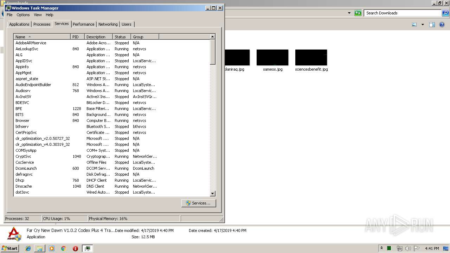Image resolution: width=450 pixels, height=253 pixels.
Task: Select the AudioEndpointBuilder service
Action: 112,85
